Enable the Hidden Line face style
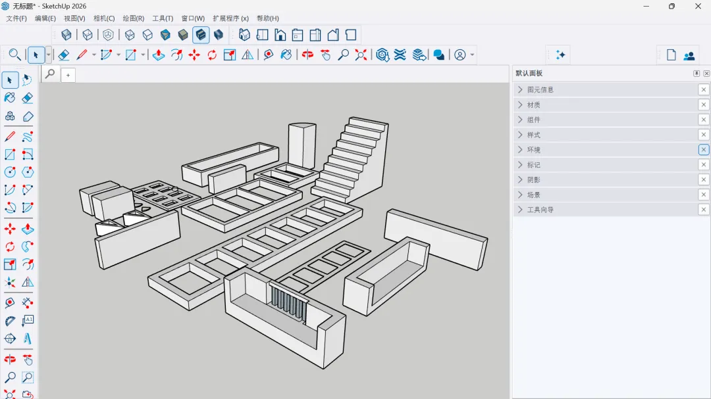This screenshot has height=399, width=711. point(147,35)
